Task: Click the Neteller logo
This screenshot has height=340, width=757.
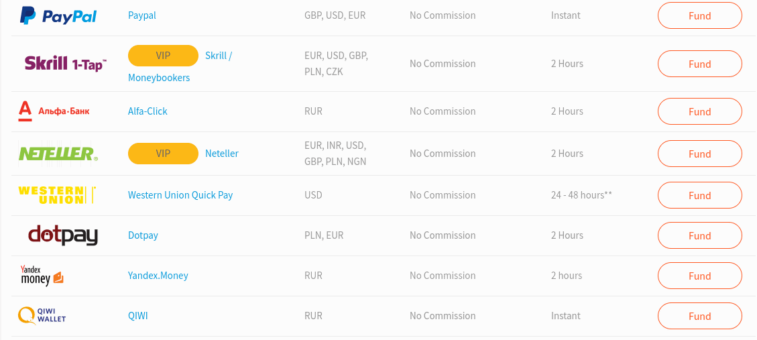Action: click(x=58, y=154)
